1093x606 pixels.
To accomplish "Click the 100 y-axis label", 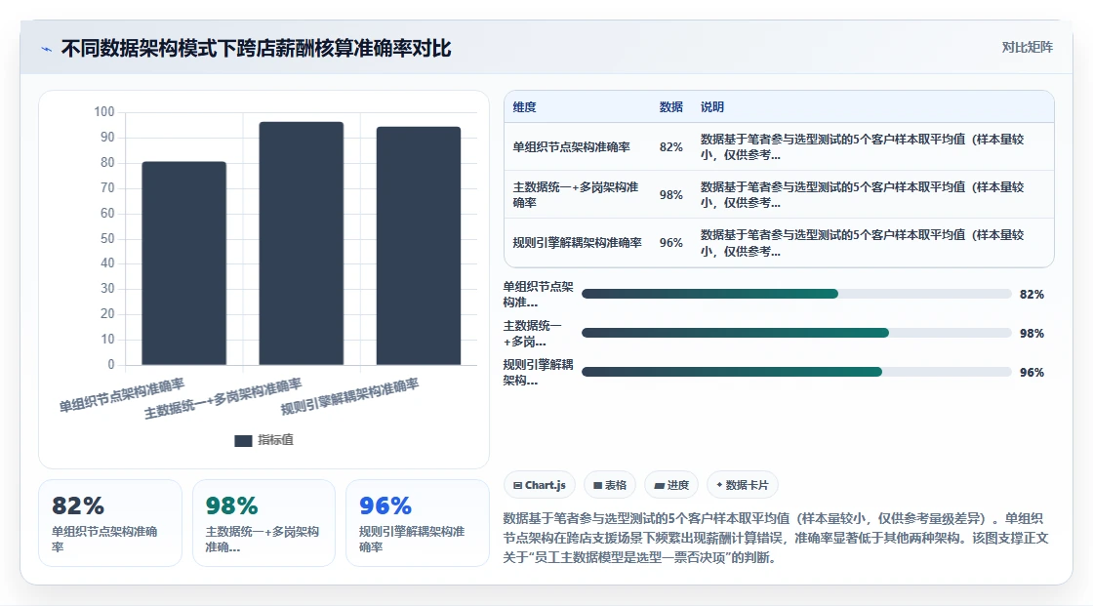I will pos(103,111).
